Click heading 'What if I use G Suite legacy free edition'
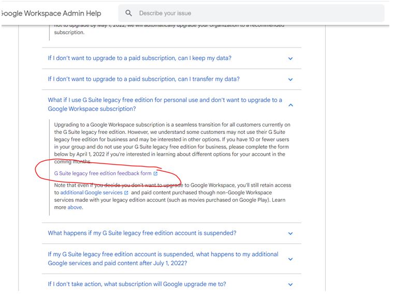Image resolution: width=394 pixels, height=304 pixels. (165, 104)
